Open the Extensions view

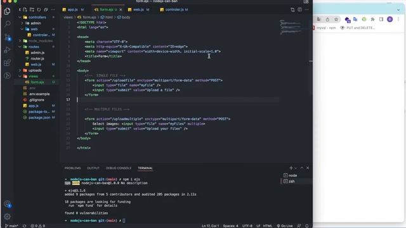point(7,63)
